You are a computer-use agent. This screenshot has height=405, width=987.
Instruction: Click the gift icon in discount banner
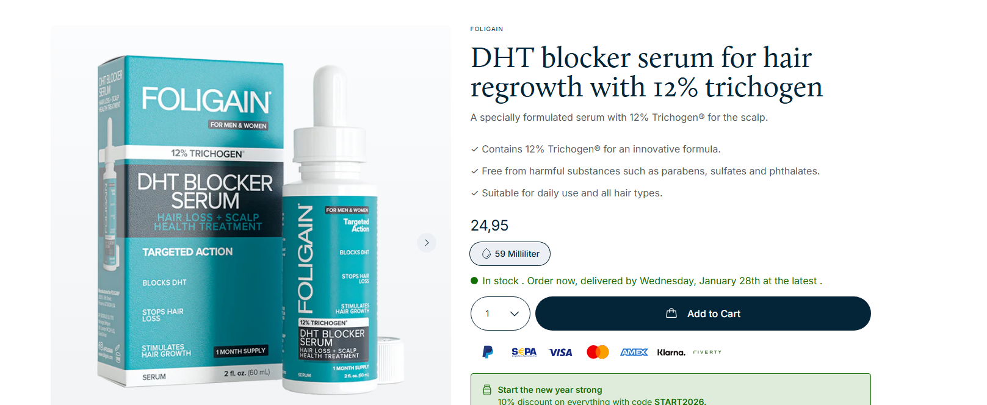pyautogui.click(x=487, y=390)
